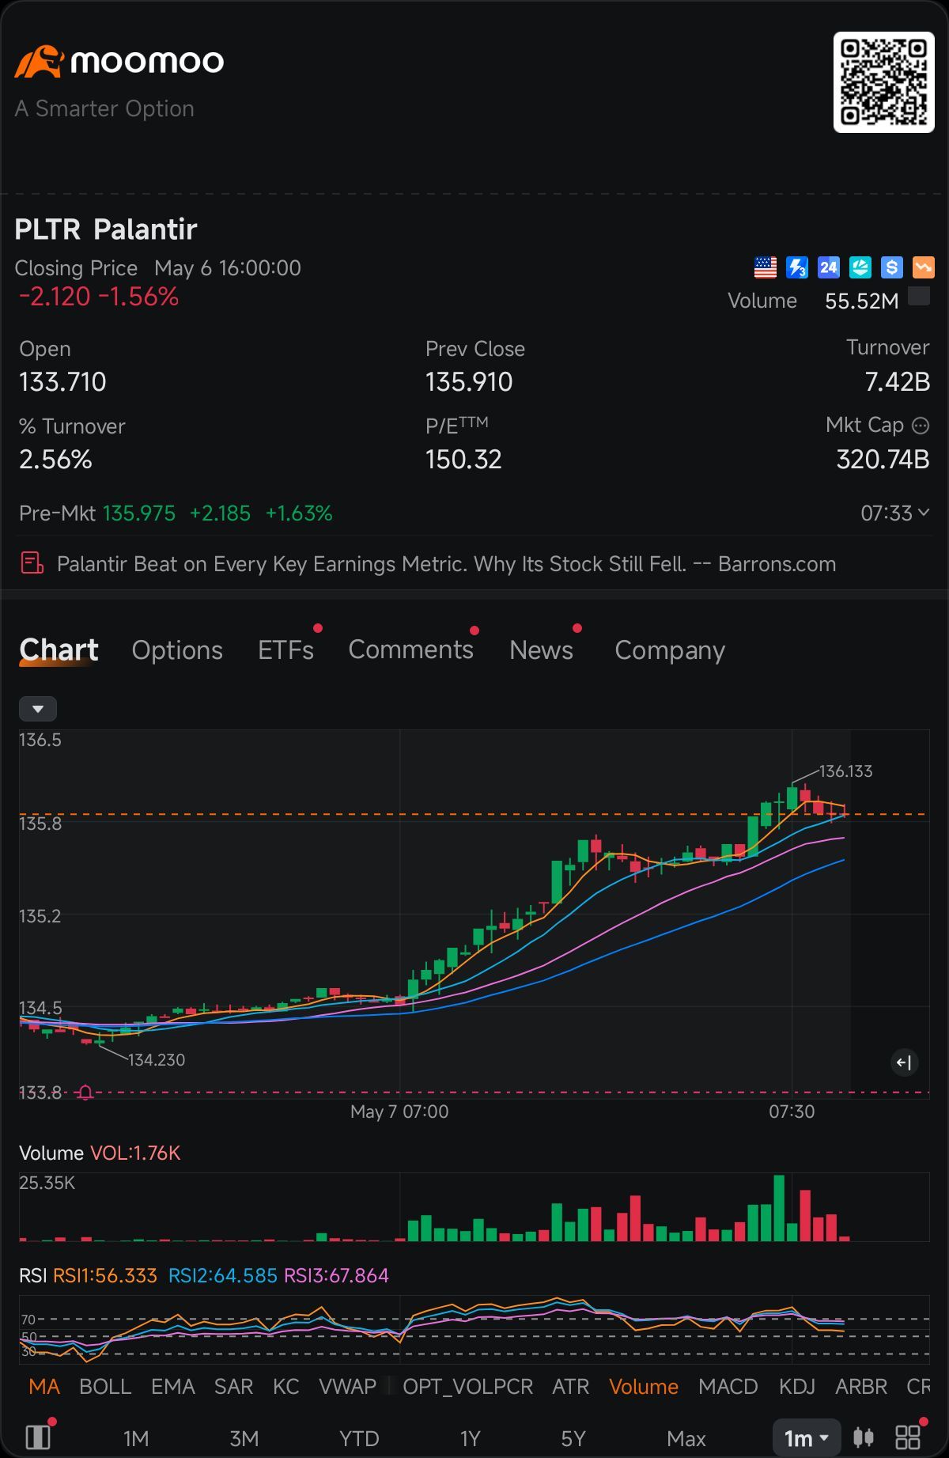
Task: Tap the P/E TTM 150.32 value
Action: point(463,459)
